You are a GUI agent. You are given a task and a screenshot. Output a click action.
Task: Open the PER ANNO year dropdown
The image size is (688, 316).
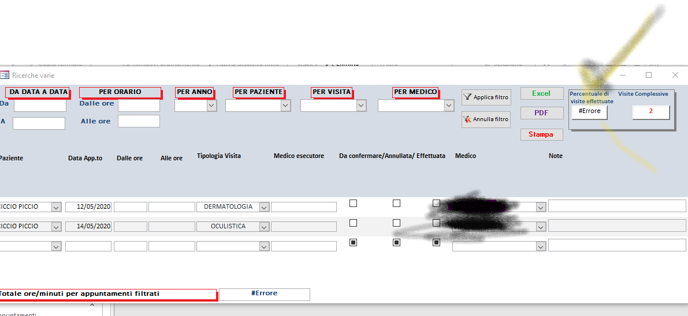pyautogui.click(x=211, y=106)
